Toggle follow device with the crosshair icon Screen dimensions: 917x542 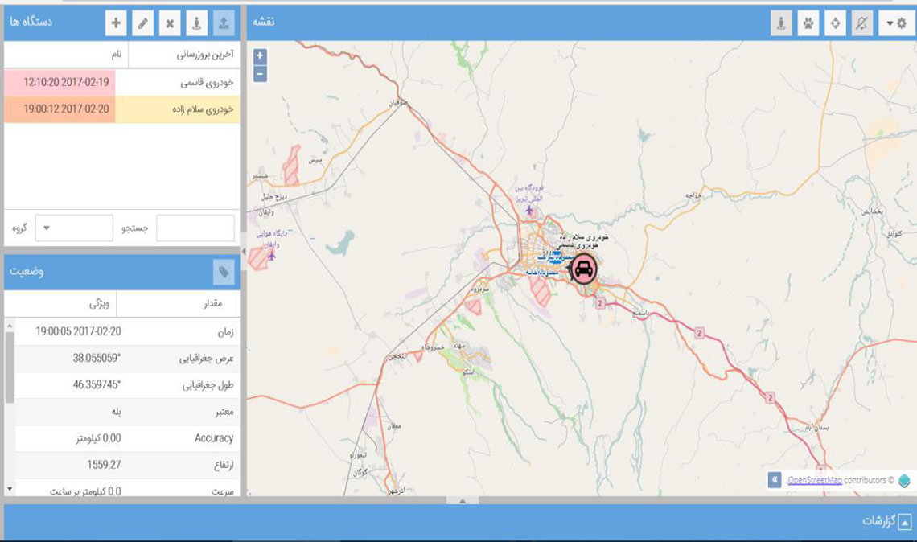(x=835, y=23)
